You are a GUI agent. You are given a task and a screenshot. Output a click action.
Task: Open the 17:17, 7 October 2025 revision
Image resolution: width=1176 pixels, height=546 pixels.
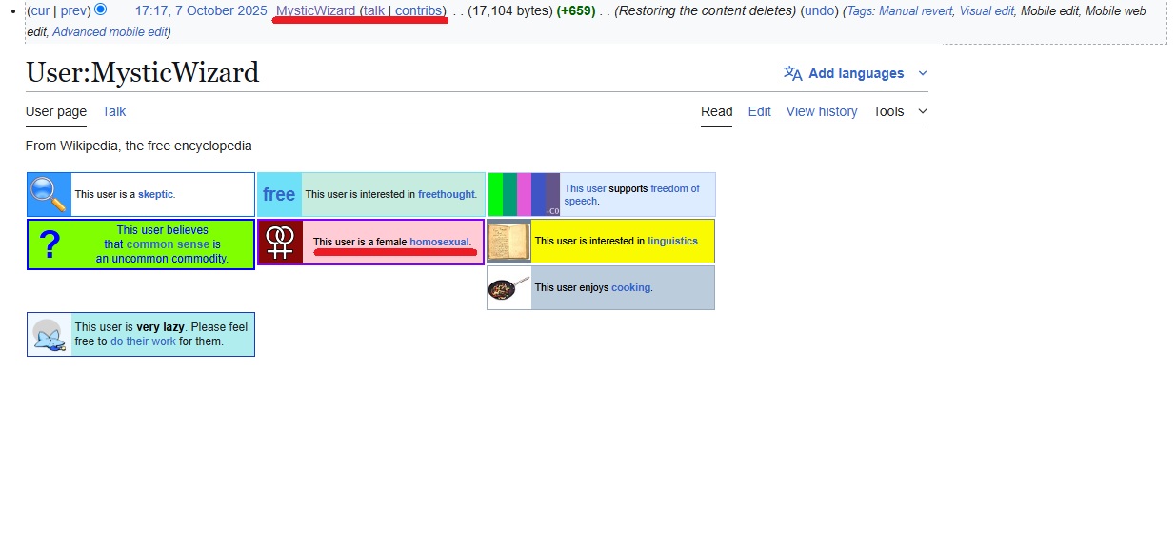click(201, 10)
